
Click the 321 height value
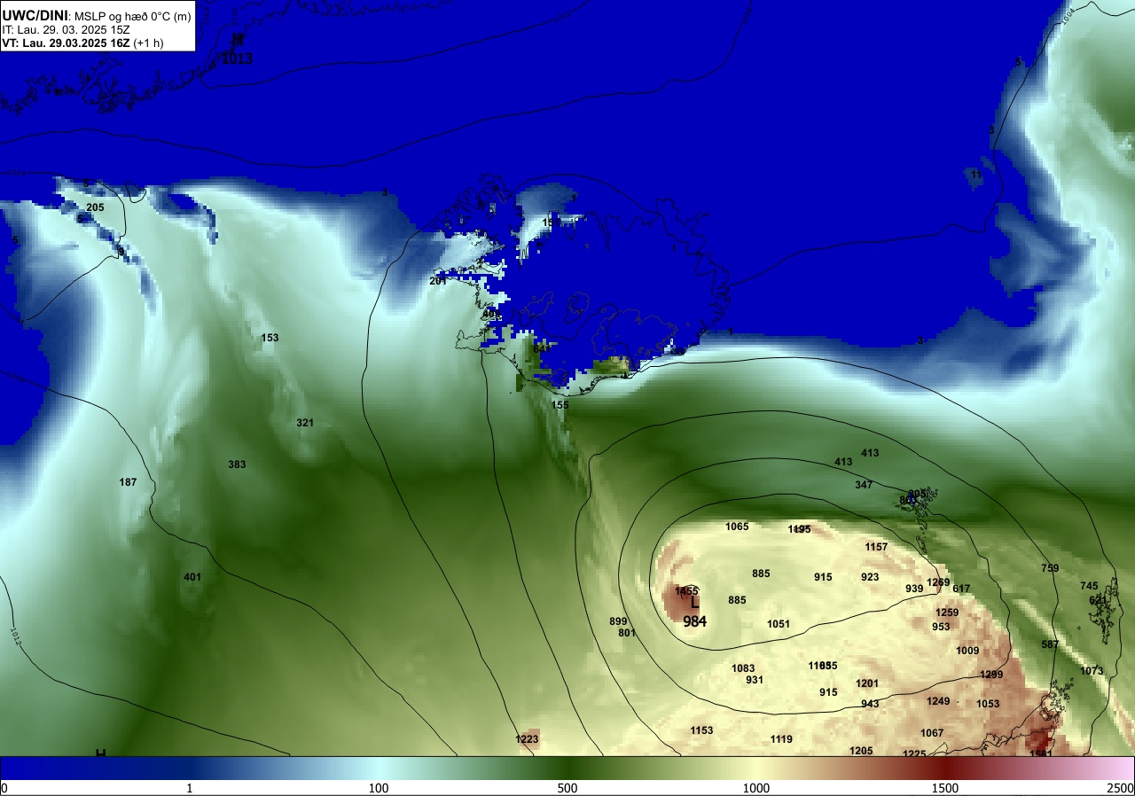[305, 423]
